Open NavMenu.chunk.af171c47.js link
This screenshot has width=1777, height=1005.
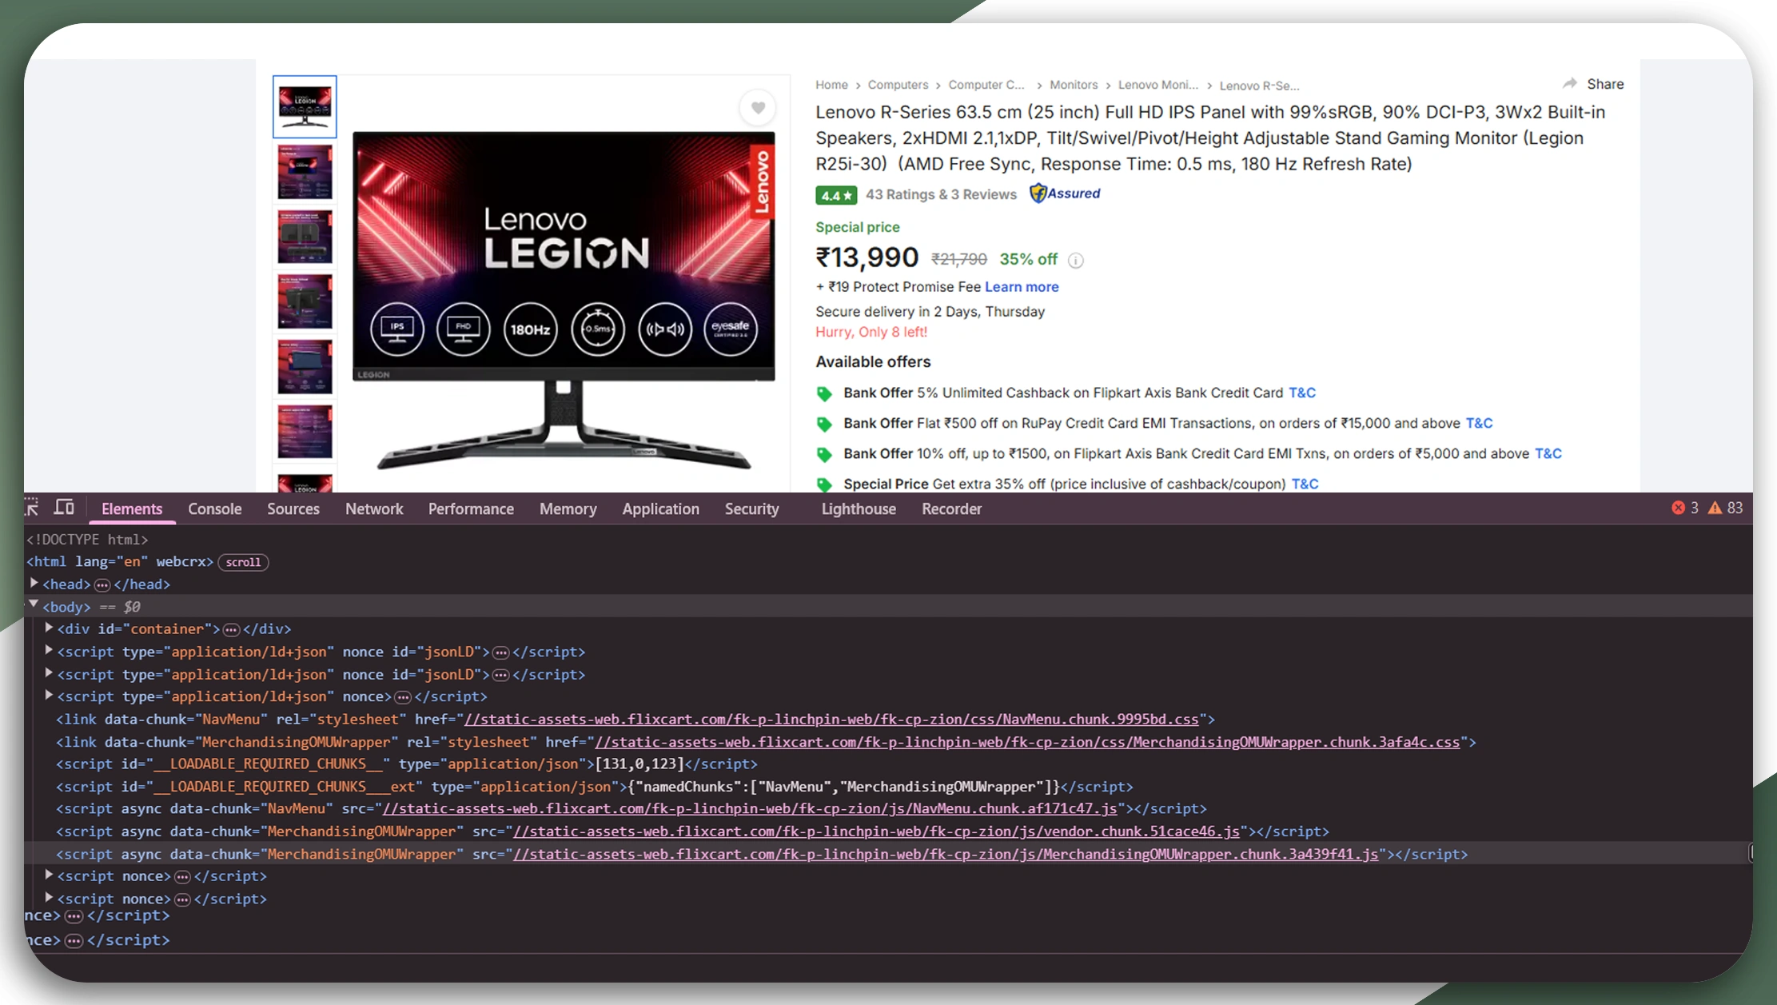pos(750,808)
